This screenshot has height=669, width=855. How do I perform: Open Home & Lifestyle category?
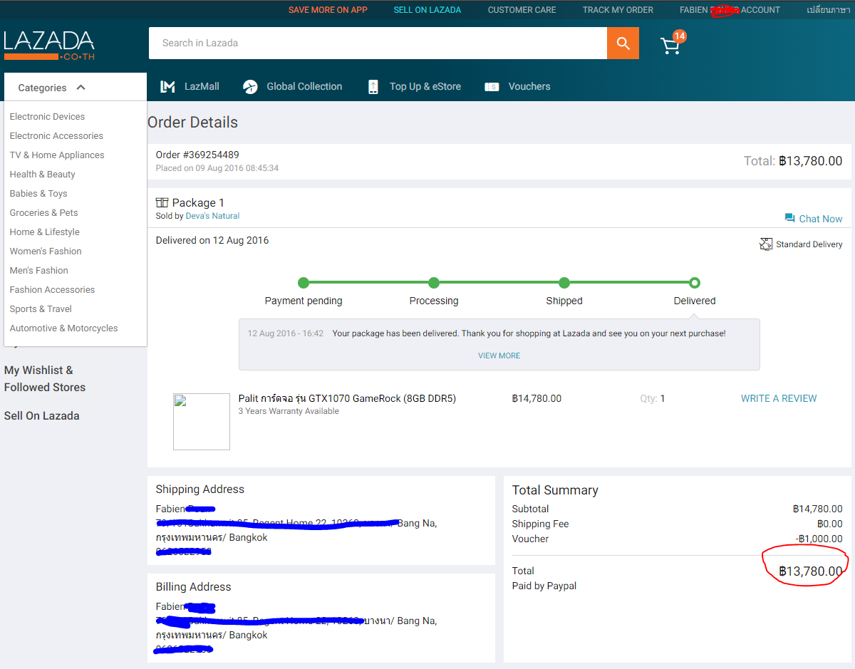pos(44,232)
